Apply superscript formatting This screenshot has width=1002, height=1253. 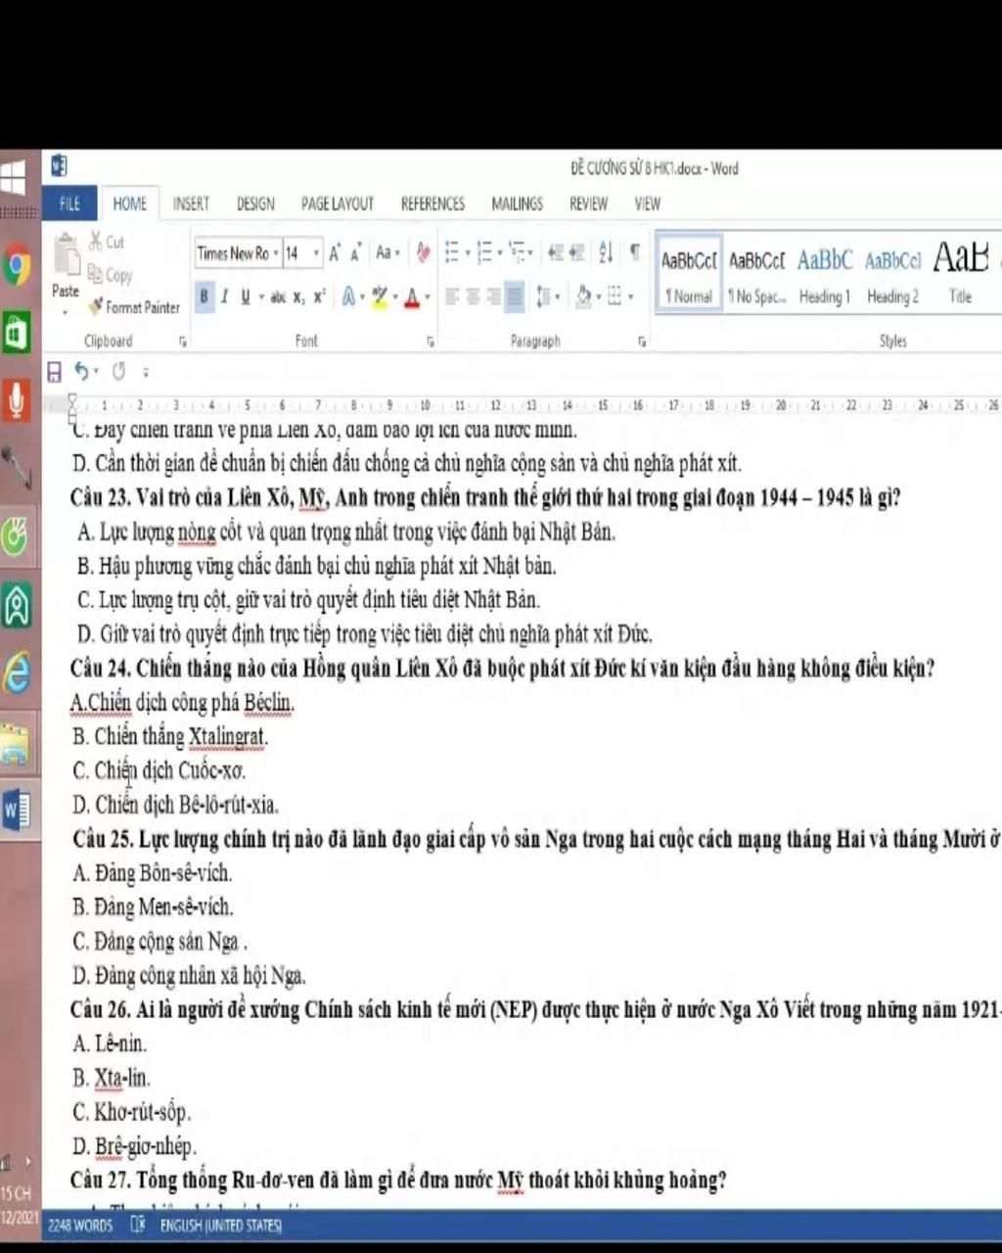(x=319, y=297)
